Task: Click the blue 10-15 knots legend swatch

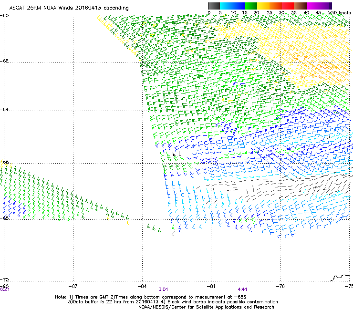Action: [239, 6]
